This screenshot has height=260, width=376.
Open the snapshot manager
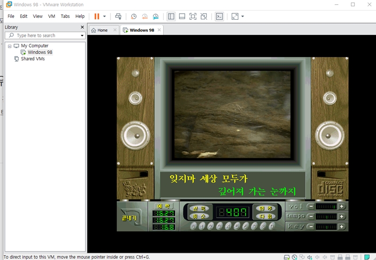[x=156, y=16]
